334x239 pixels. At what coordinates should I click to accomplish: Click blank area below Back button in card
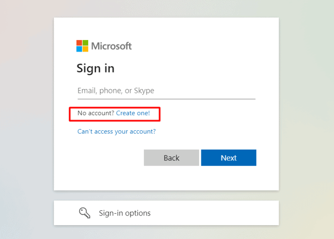click(x=171, y=178)
